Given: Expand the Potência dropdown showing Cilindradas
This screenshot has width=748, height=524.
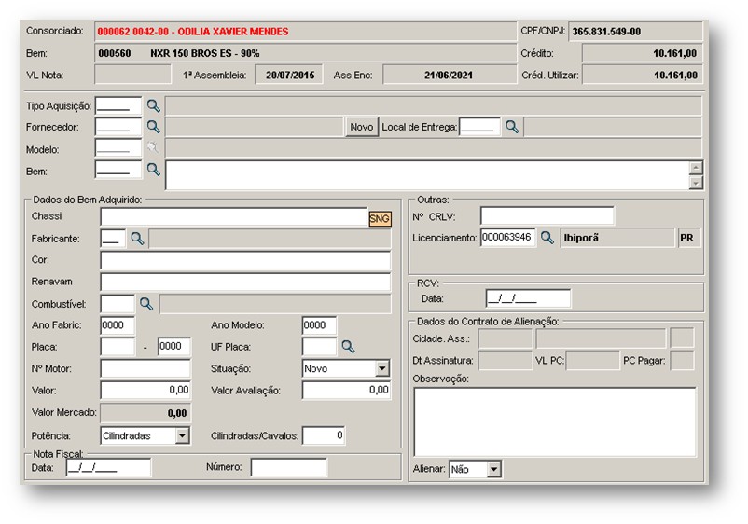Looking at the screenshot, I should pos(182,435).
